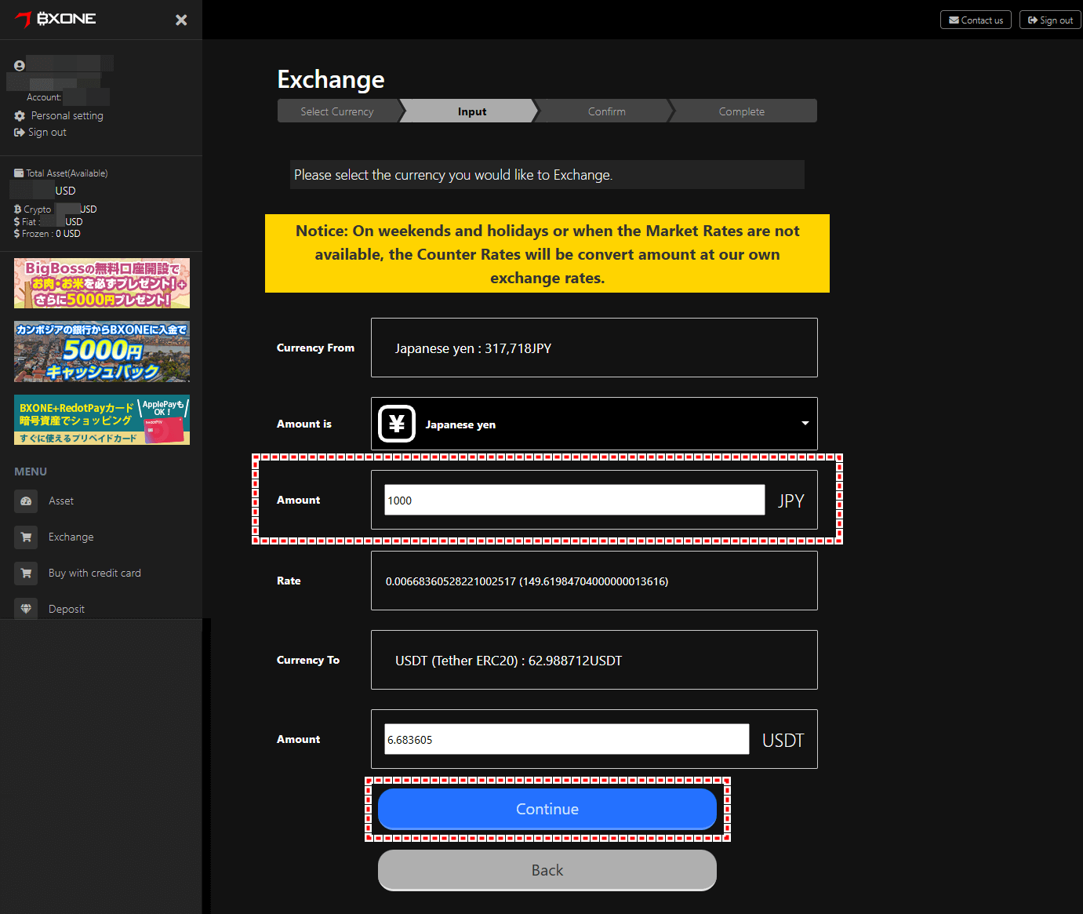Click the Crypto bitcoin icon
The height and width of the screenshot is (914, 1083).
[17, 209]
